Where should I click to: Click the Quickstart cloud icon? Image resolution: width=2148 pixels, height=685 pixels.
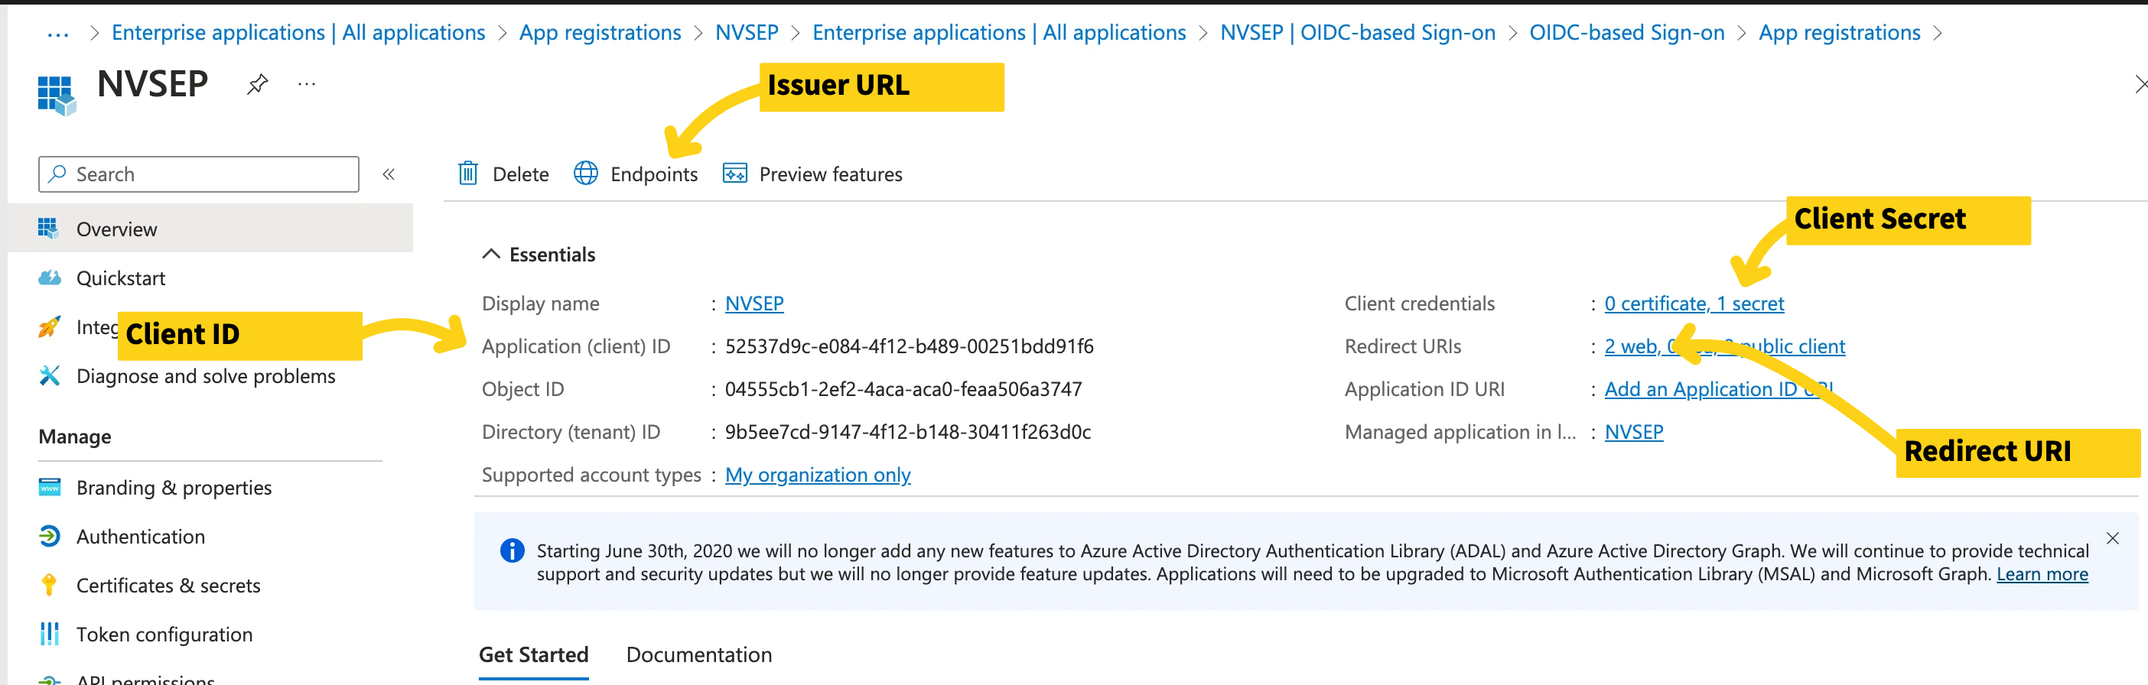coord(49,278)
